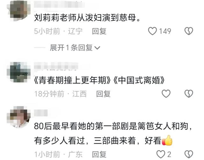Open the blurred username of second commenter

pyautogui.click(x=56, y=66)
